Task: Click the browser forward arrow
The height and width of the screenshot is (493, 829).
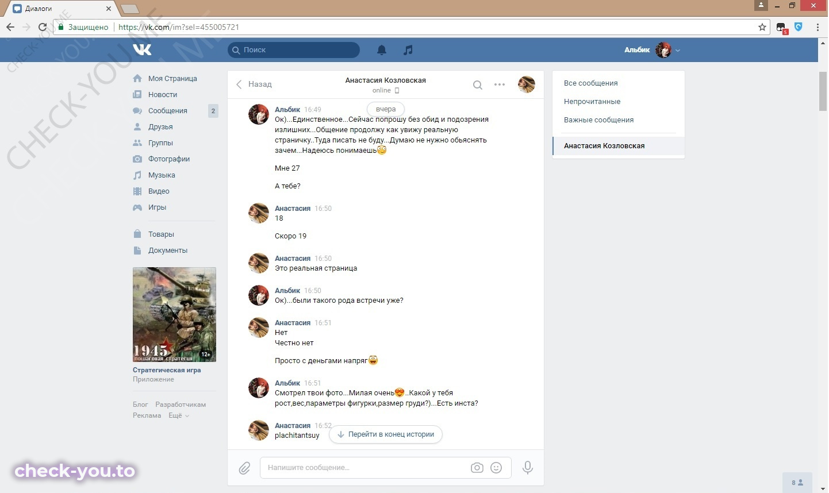Action: (26, 27)
